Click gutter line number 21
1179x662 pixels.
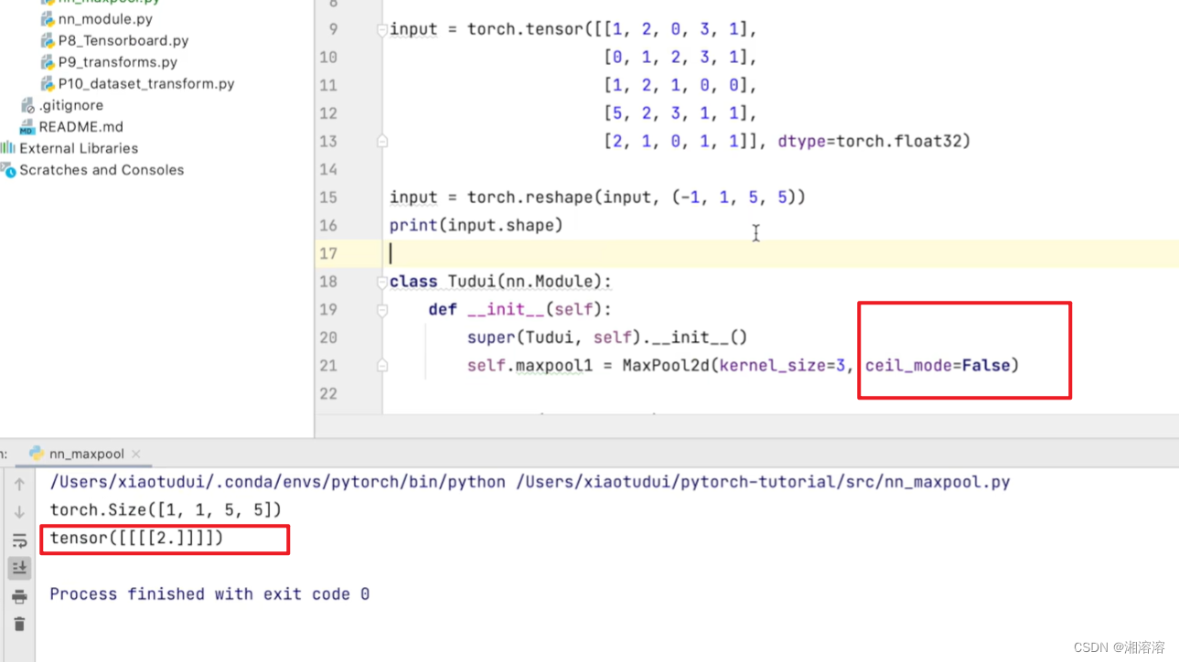click(x=328, y=366)
